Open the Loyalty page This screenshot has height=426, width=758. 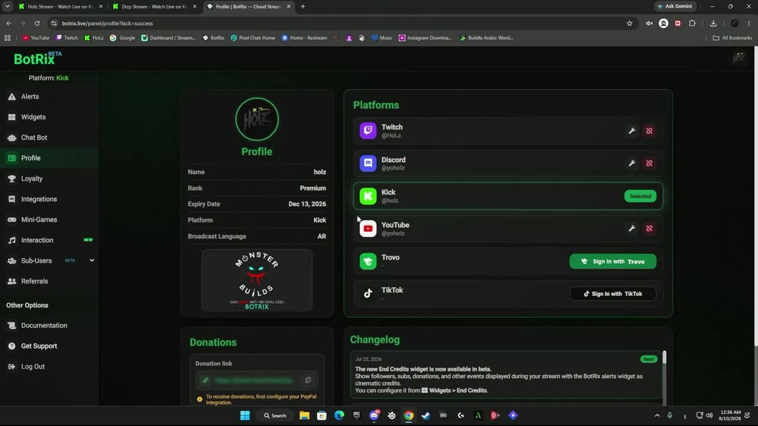coord(49,179)
